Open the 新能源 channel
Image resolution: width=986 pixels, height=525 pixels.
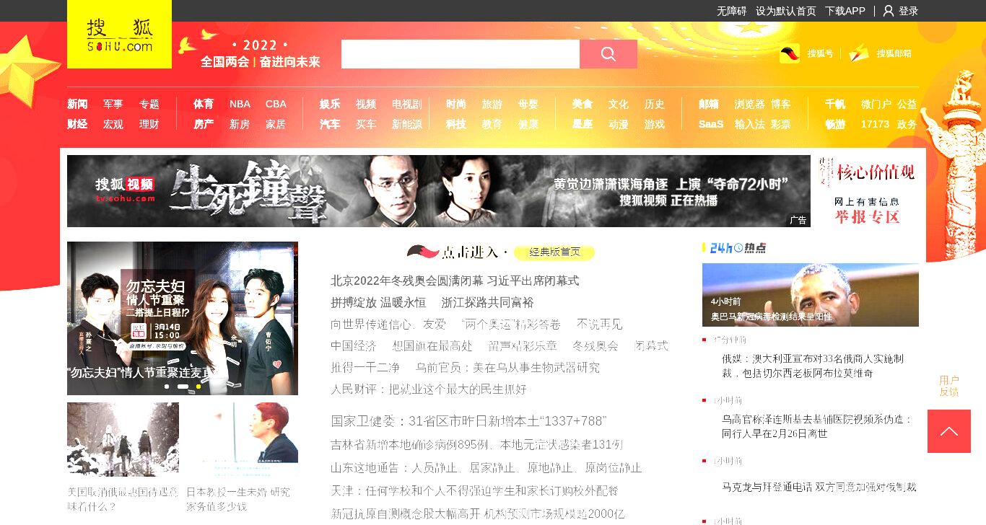point(407,124)
